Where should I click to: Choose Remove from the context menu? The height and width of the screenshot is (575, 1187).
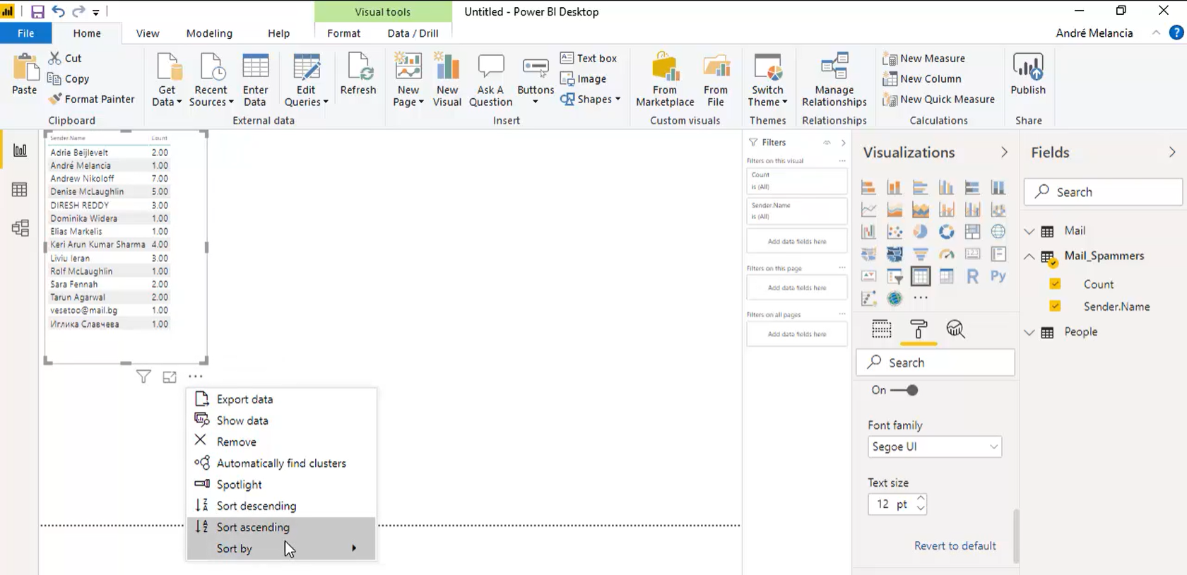tap(281, 441)
